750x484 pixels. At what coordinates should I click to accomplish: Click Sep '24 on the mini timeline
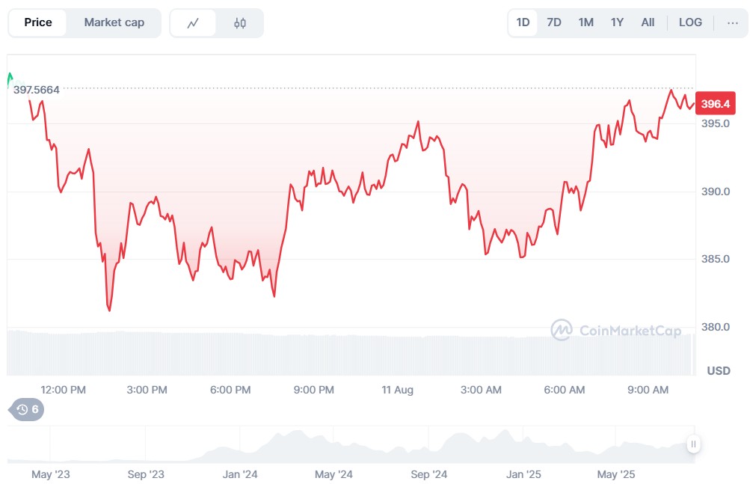(429, 474)
